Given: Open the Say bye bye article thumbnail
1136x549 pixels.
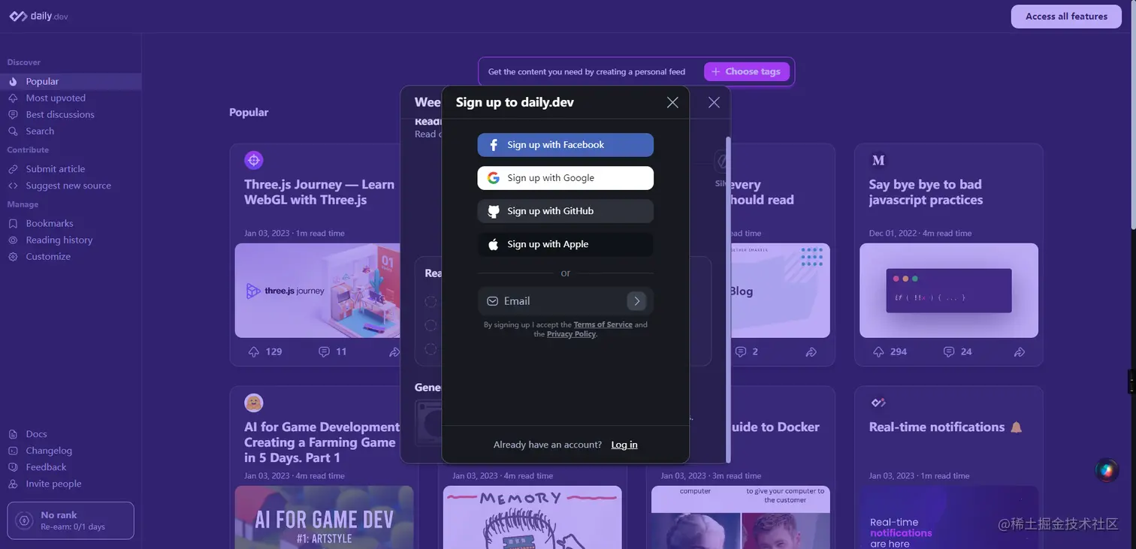Looking at the screenshot, I should tap(949, 291).
